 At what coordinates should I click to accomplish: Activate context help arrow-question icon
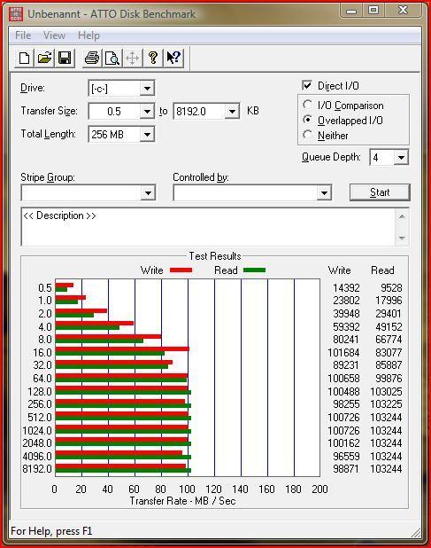173,58
